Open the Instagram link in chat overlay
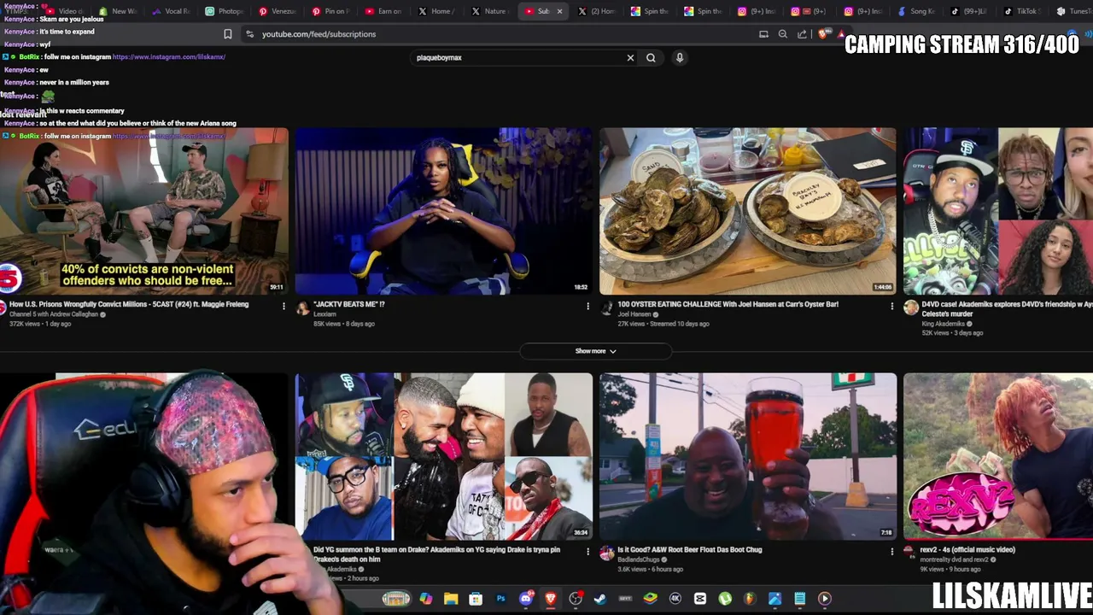The image size is (1093, 615). click(x=169, y=57)
